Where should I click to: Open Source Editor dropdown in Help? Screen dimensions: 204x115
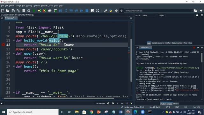149,15
